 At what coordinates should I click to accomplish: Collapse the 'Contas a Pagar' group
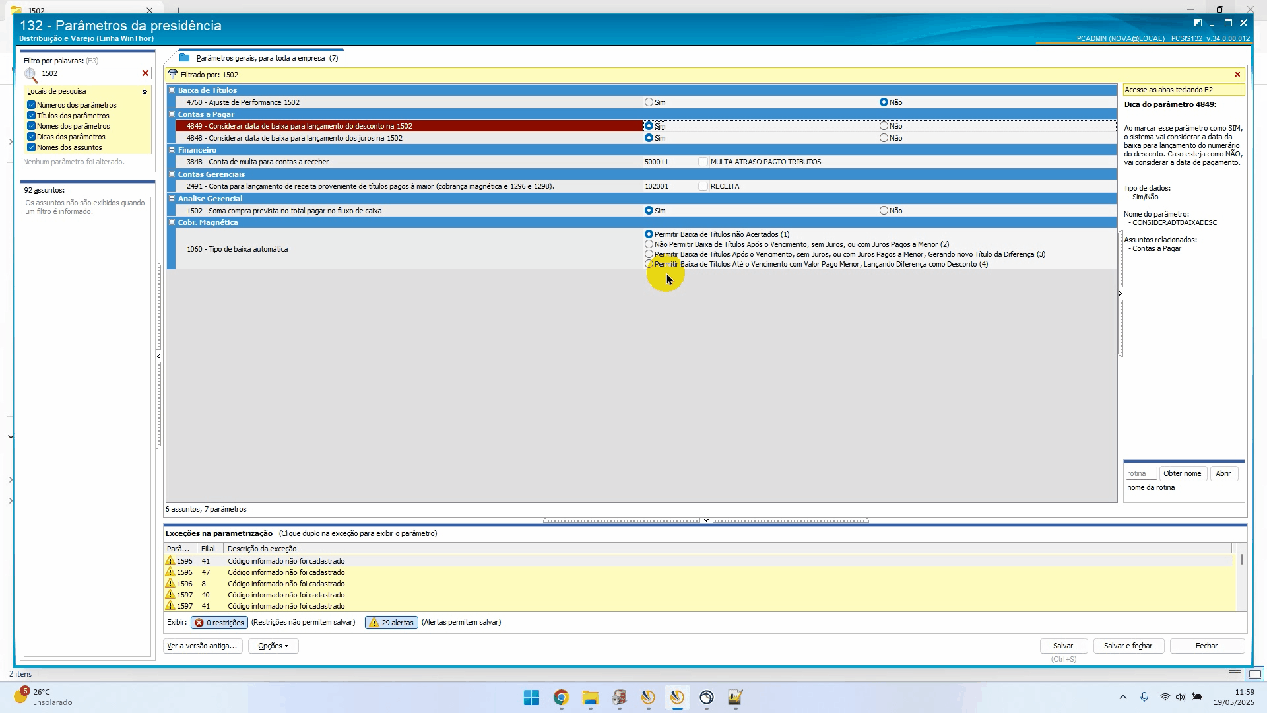click(x=172, y=114)
